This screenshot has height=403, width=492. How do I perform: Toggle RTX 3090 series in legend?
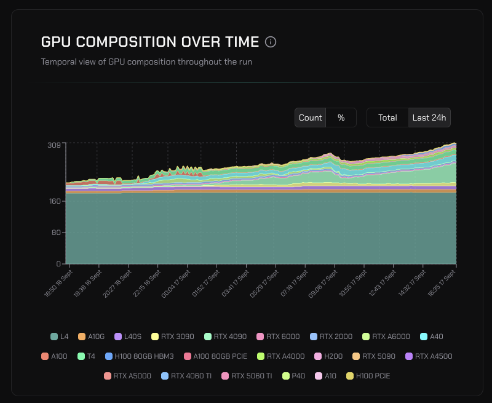coord(173,337)
